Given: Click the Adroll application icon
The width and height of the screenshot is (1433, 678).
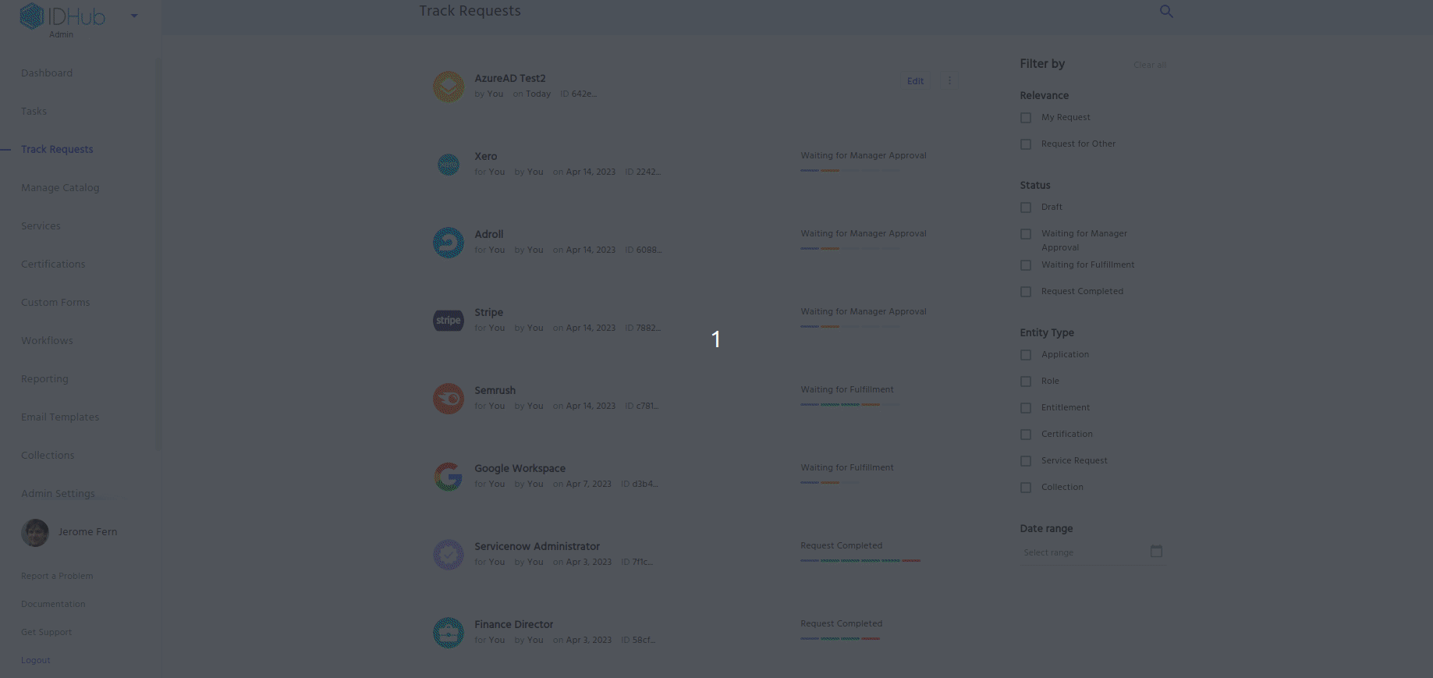Looking at the screenshot, I should point(449,242).
